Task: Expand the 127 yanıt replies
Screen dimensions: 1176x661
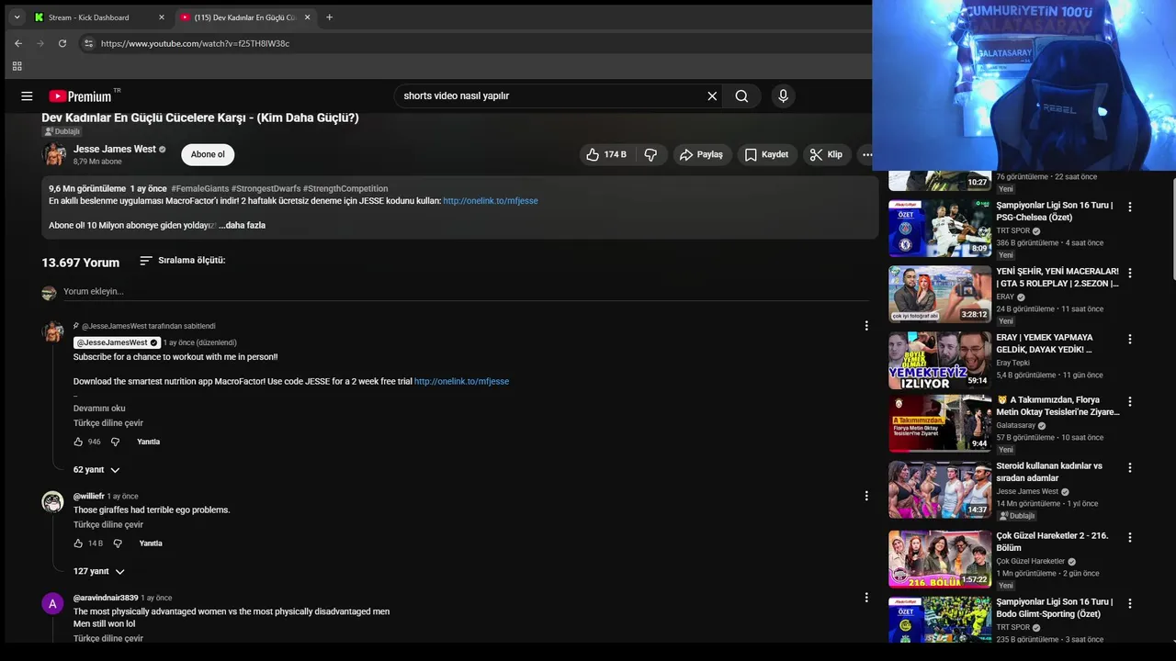Action: click(x=98, y=571)
